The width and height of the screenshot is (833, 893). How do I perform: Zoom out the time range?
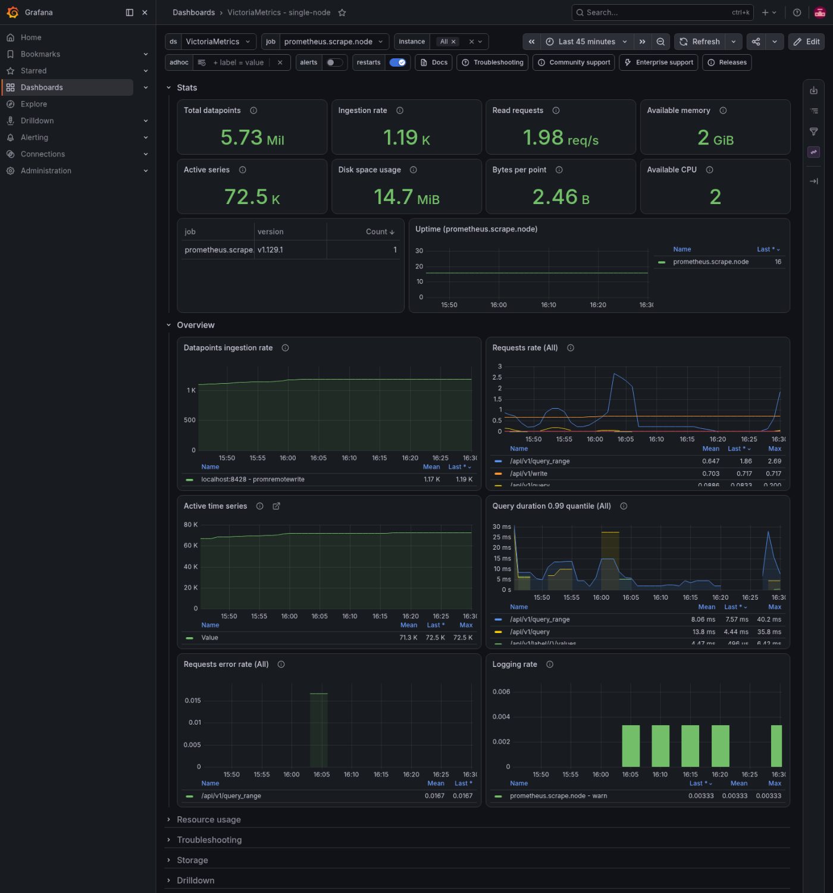(660, 42)
